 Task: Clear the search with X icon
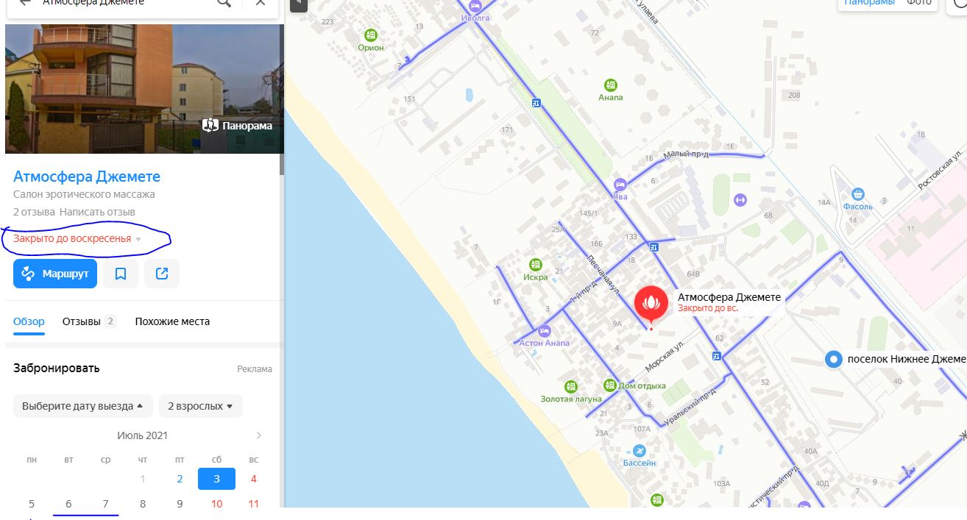click(261, 2)
